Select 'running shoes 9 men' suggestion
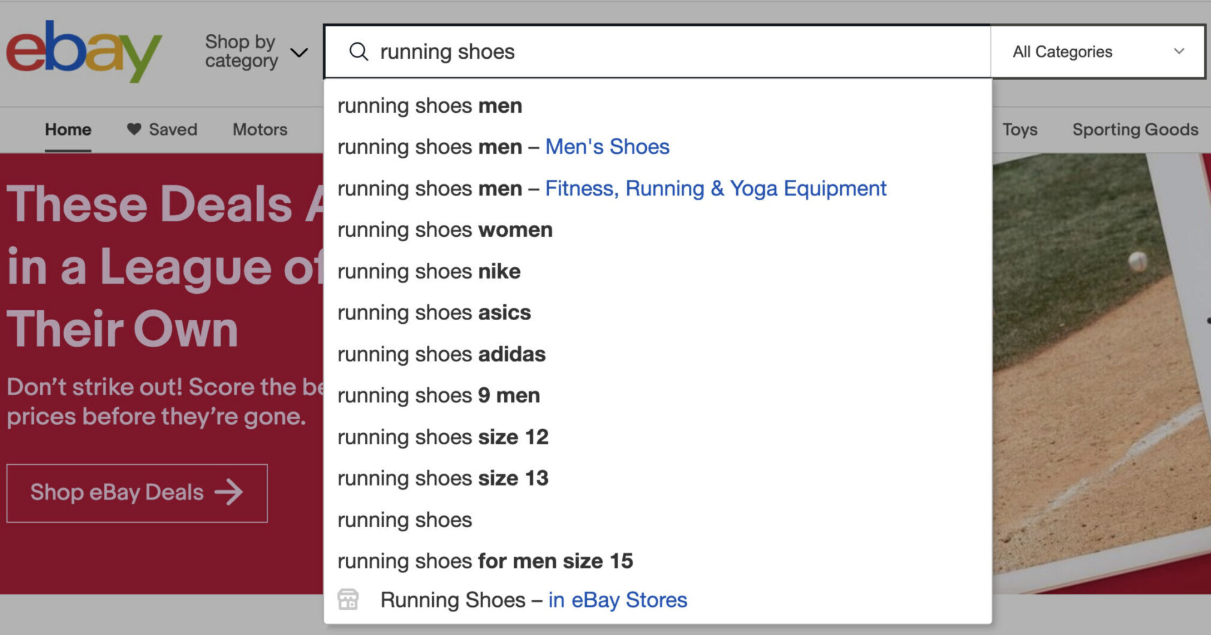This screenshot has height=635, width=1211. click(x=658, y=395)
